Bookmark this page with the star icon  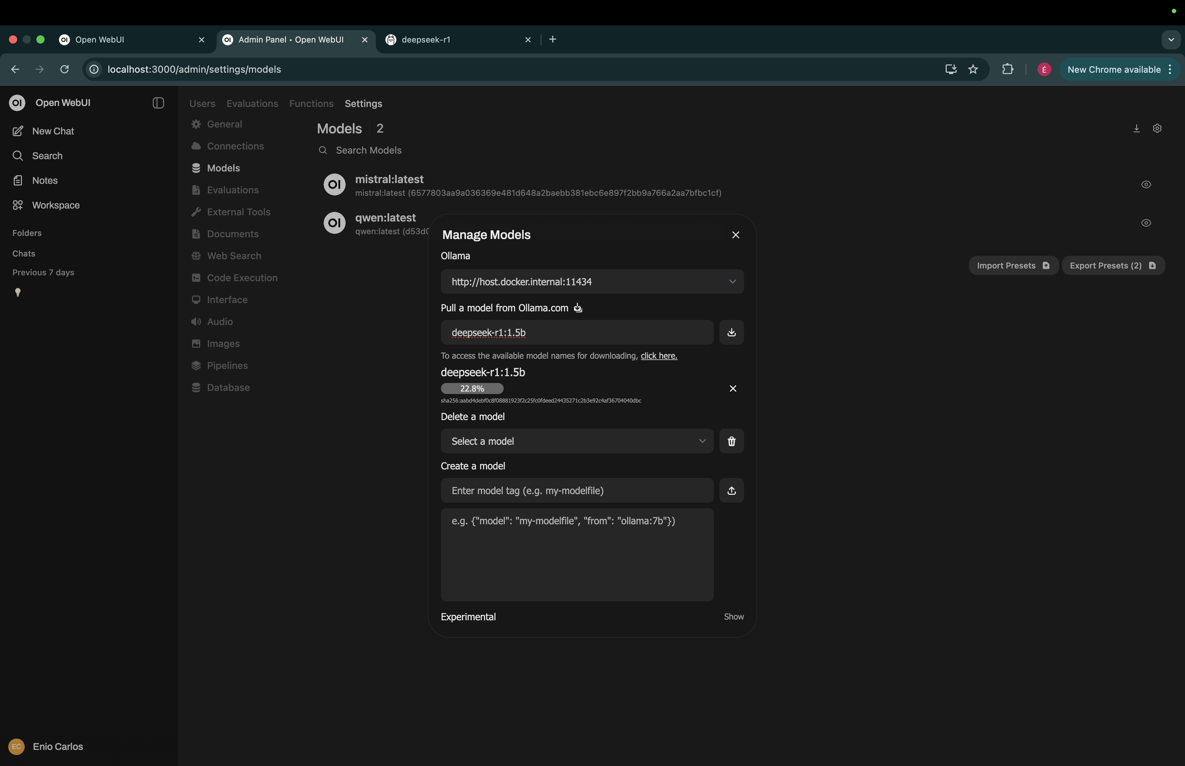coord(973,69)
